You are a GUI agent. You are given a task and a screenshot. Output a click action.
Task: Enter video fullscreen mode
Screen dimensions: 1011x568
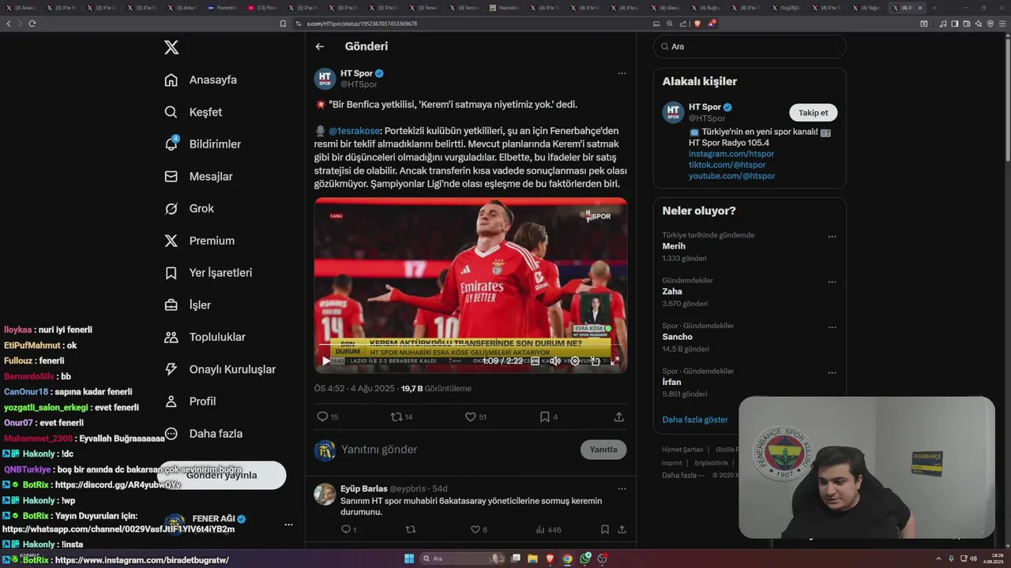(614, 361)
